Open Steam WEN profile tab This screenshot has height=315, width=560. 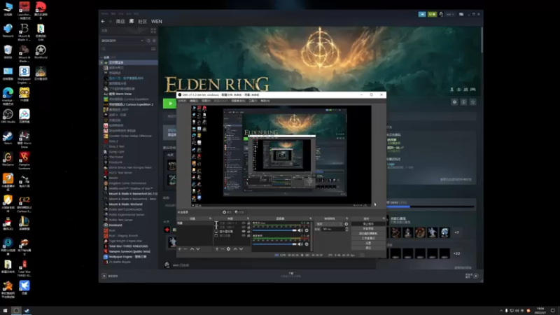[x=156, y=22]
